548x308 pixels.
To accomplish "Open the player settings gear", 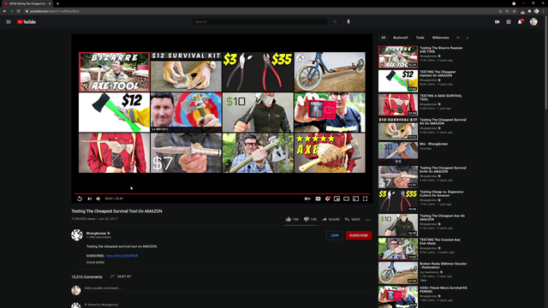I will click(x=327, y=198).
